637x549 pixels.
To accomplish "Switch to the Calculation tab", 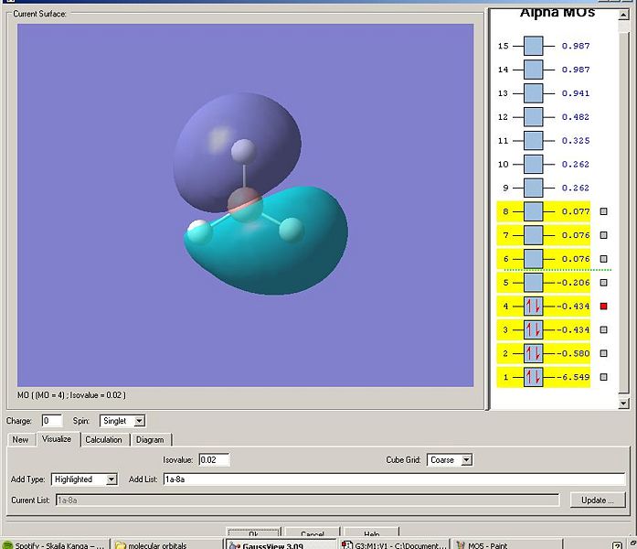I will coord(103,439).
